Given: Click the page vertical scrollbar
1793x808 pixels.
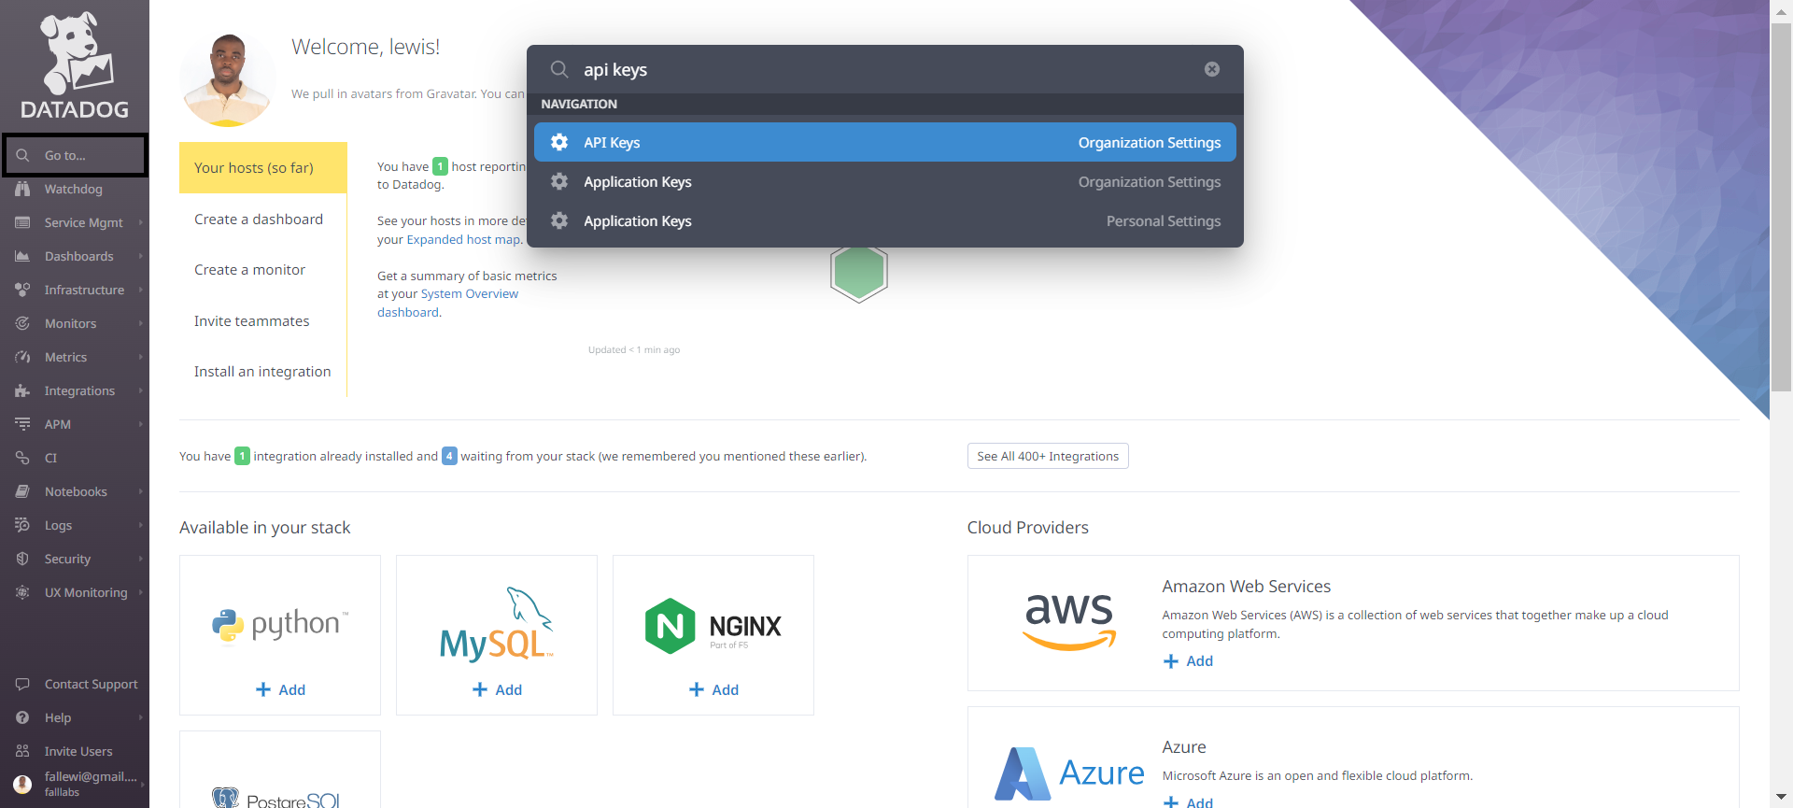Looking at the screenshot, I should point(1781,206).
